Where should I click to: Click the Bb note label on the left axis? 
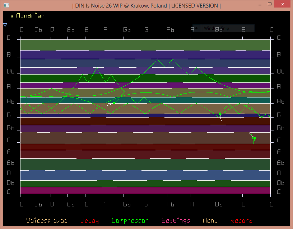click(11, 71)
